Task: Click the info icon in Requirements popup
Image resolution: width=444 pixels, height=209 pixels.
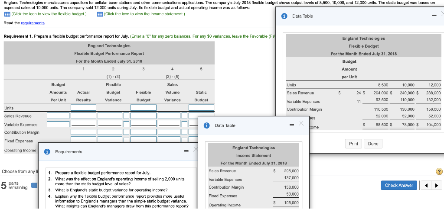Action: pos(47,152)
